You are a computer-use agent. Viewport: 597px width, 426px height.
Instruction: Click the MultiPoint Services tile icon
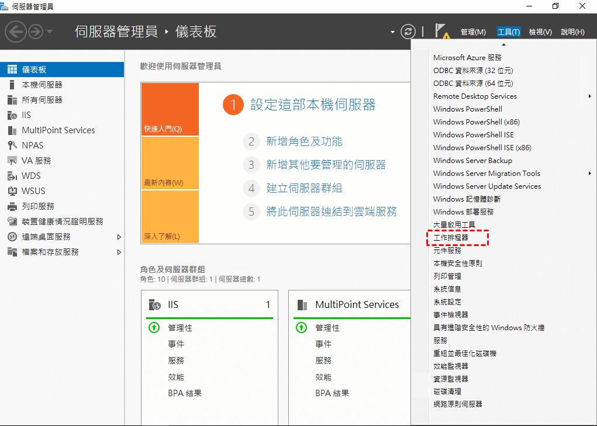click(x=302, y=304)
